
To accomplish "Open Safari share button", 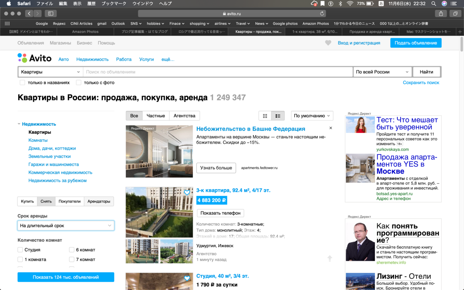I will (x=441, y=13).
